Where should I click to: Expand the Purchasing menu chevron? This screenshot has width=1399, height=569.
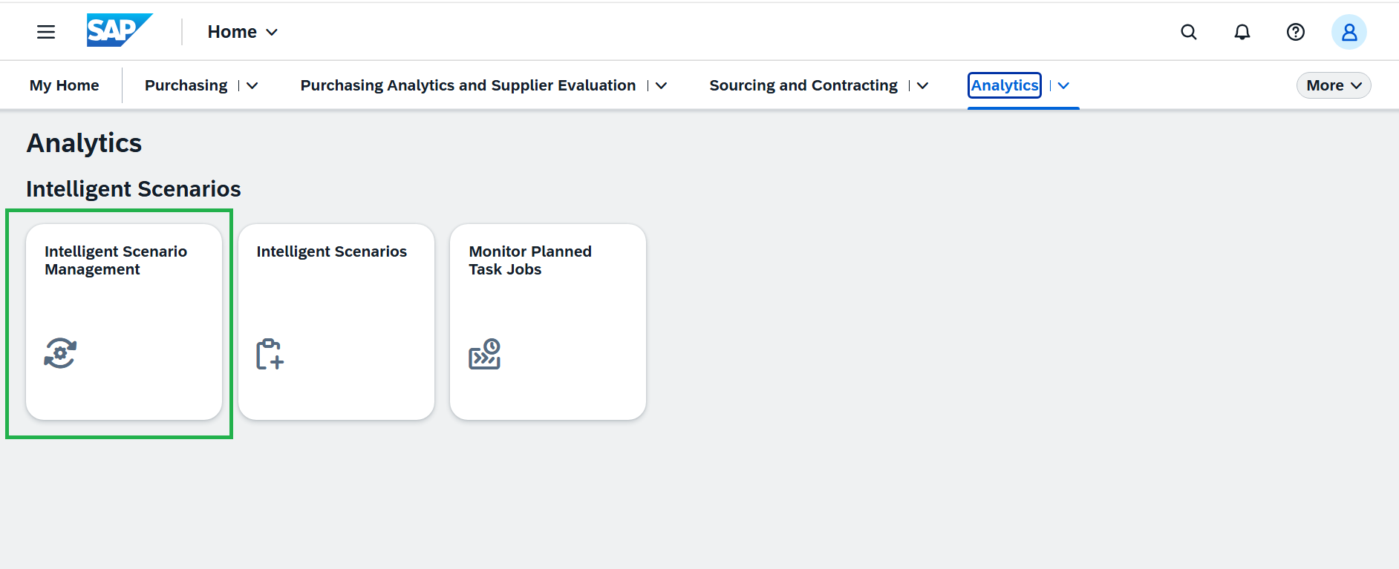pyautogui.click(x=252, y=86)
